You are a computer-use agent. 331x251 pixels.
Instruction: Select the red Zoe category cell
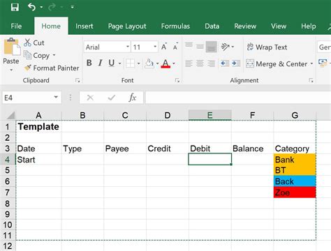pyautogui.click(x=295, y=192)
